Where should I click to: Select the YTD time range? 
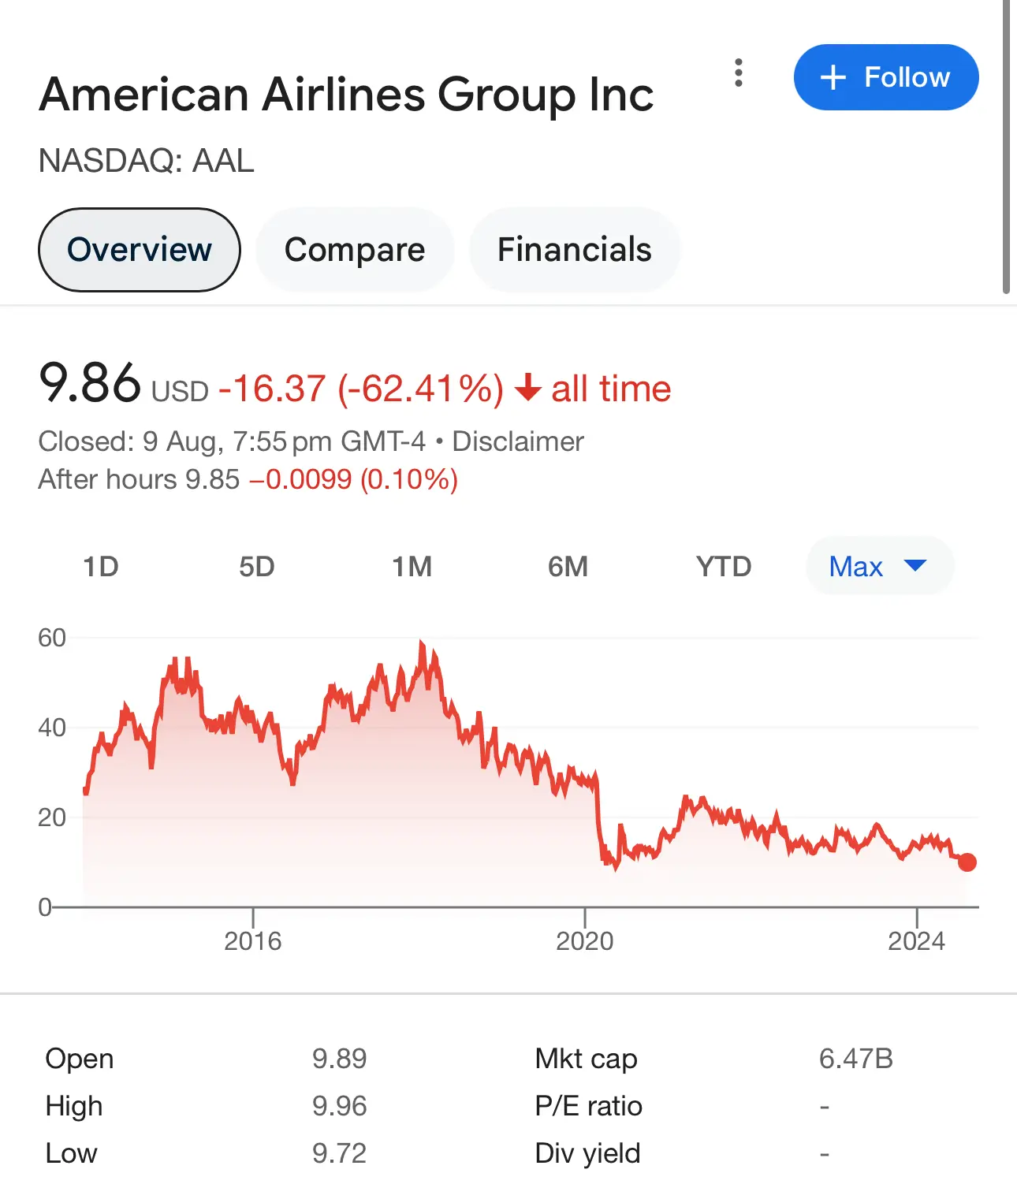724,566
